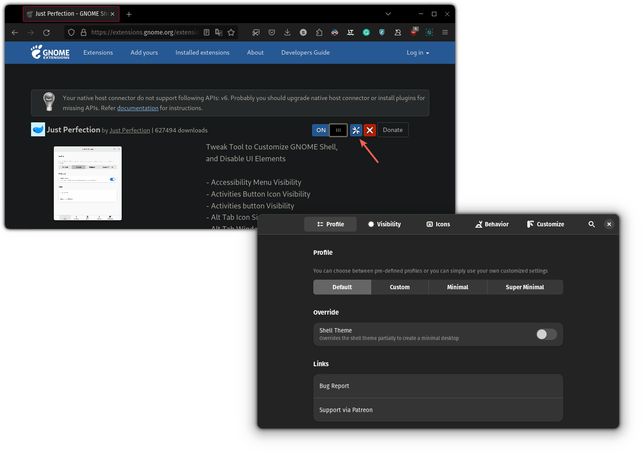The width and height of the screenshot is (642, 454).
Task: Click the teal shield extension icon
Action: 382,32
